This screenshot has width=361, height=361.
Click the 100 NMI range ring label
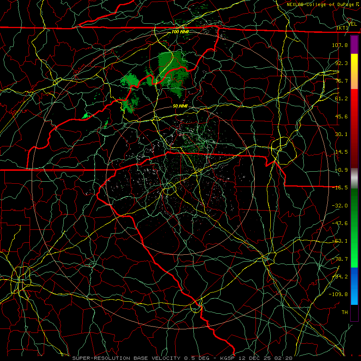click(x=180, y=32)
